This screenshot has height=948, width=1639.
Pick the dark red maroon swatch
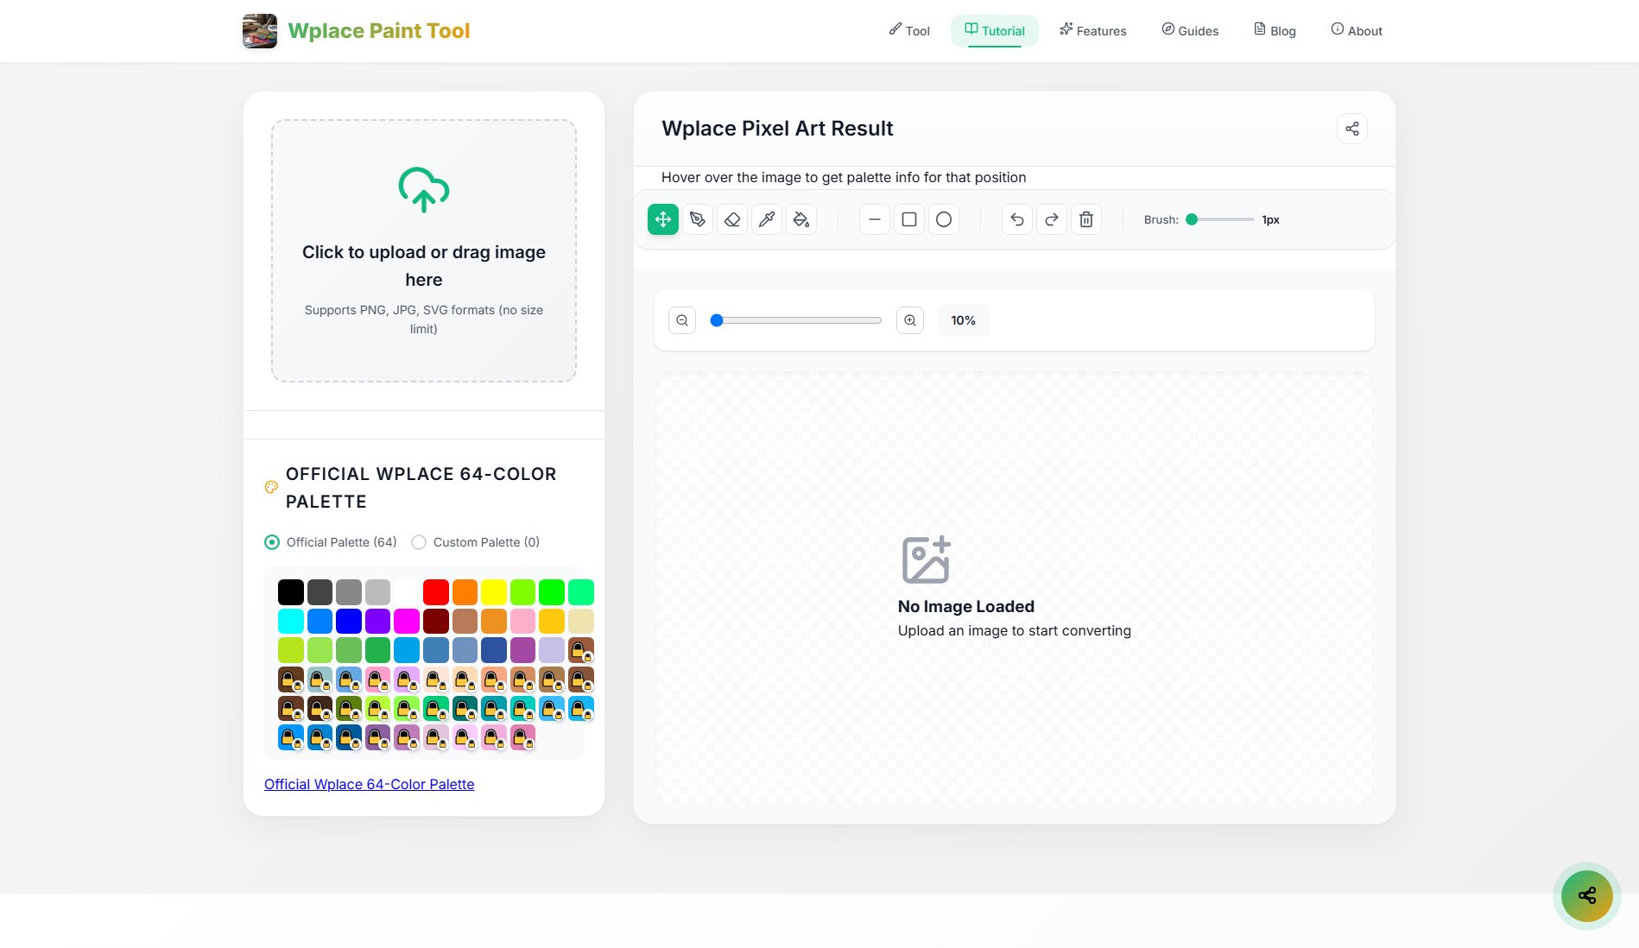tap(436, 621)
